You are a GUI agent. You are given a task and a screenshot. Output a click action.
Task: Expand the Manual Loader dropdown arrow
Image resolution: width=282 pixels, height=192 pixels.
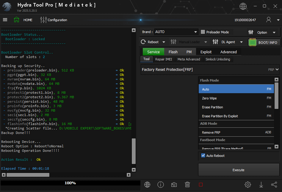(x=206, y=42)
